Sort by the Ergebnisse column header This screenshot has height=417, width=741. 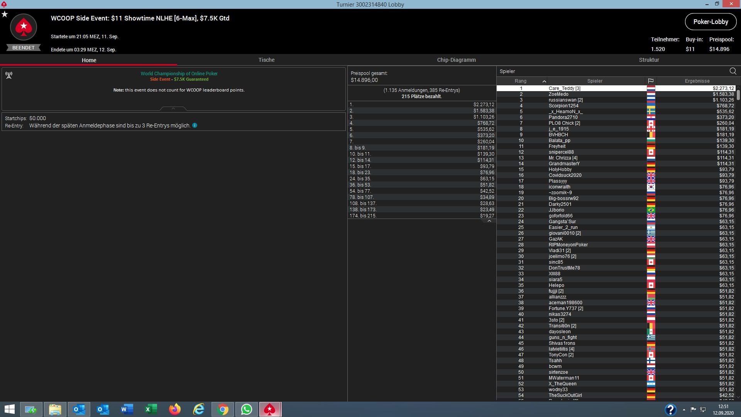697,81
